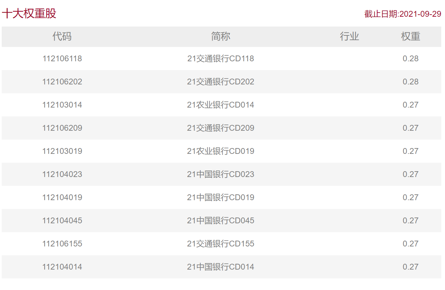Click code 112106209

coord(62,128)
